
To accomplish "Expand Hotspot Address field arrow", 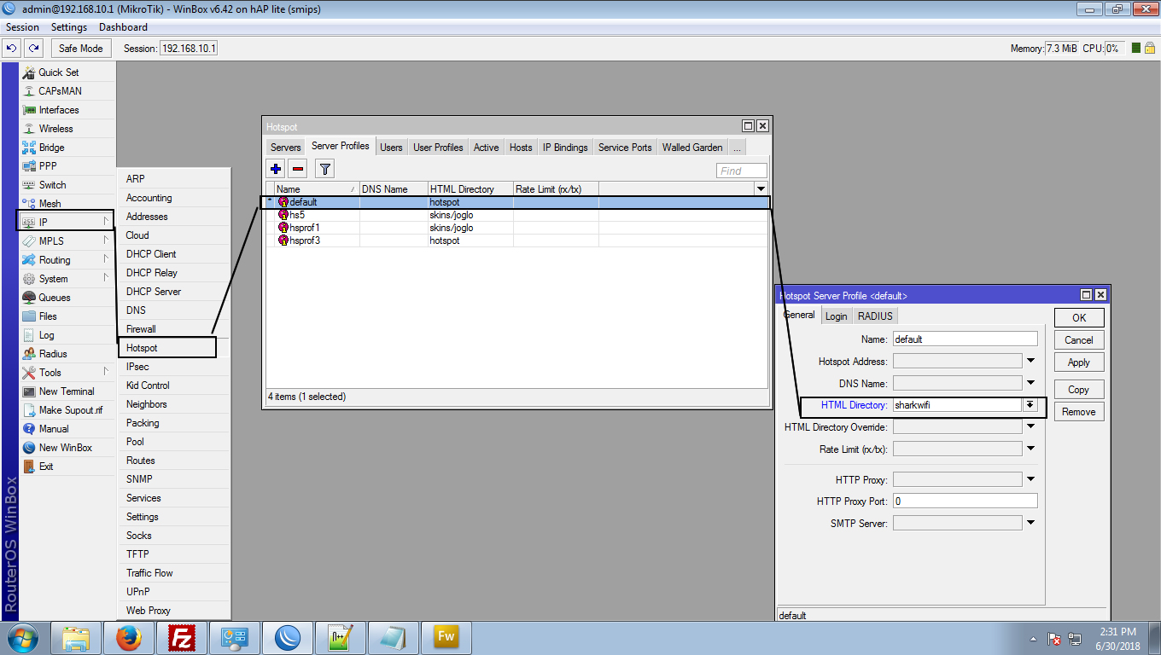I will tap(1030, 362).
